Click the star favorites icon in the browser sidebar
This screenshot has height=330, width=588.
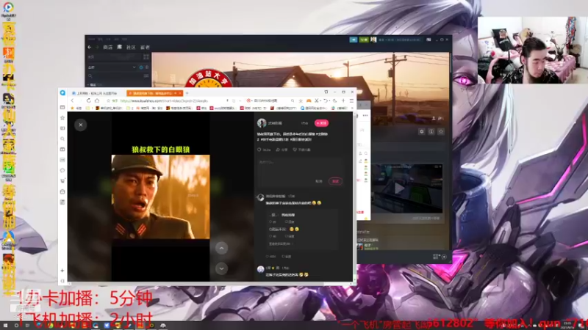pos(62,117)
